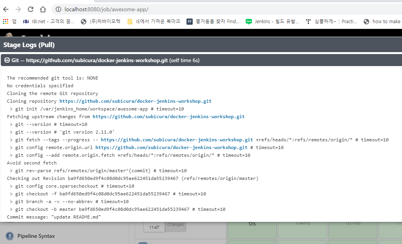The width and height of the screenshot is (402, 244).
Task: Reload the page with refresh icon
Action: tap(31, 10)
